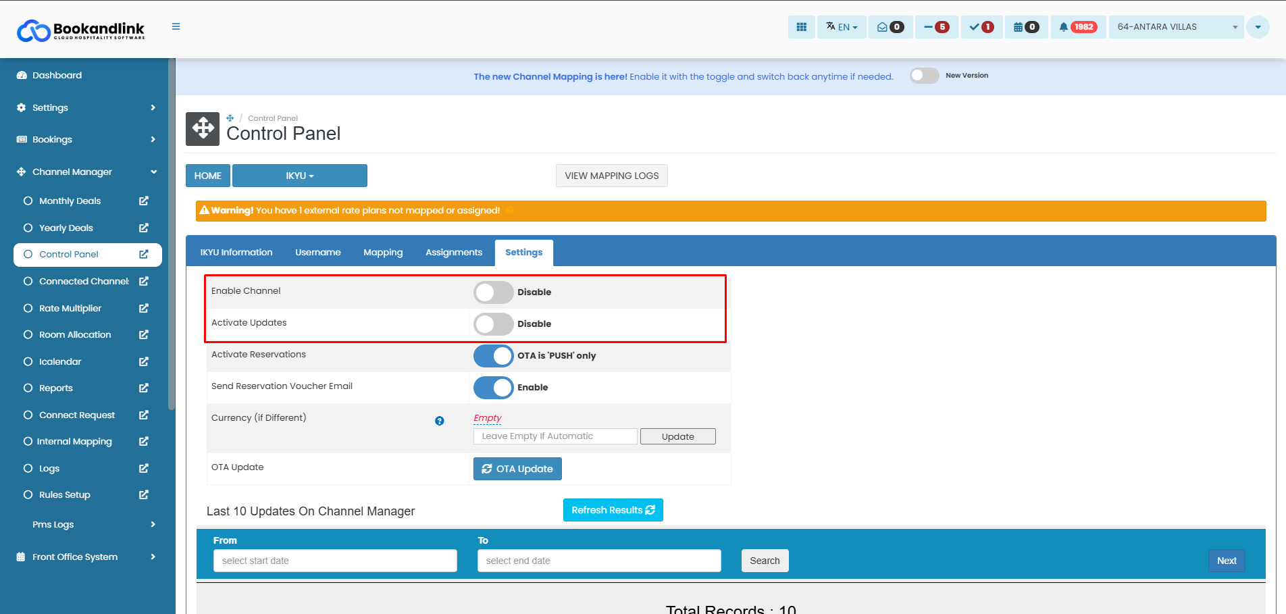Toggle the Activate Updates switch
The width and height of the screenshot is (1286, 614).
click(494, 324)
